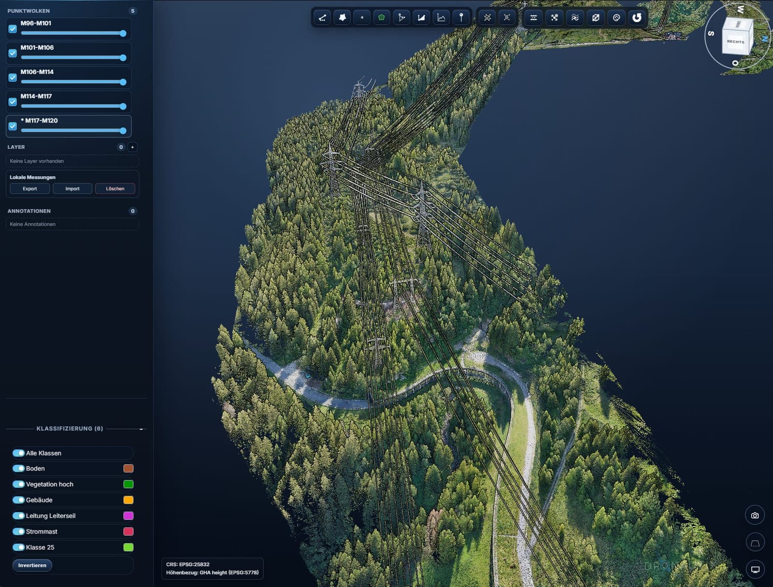Click the M114-M117 opacity slider
This screenshot has height=587, width=773.
(73, 106)
